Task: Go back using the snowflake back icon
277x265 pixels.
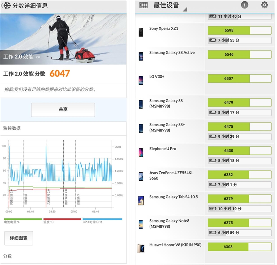Action: click(x=6, y=6)
